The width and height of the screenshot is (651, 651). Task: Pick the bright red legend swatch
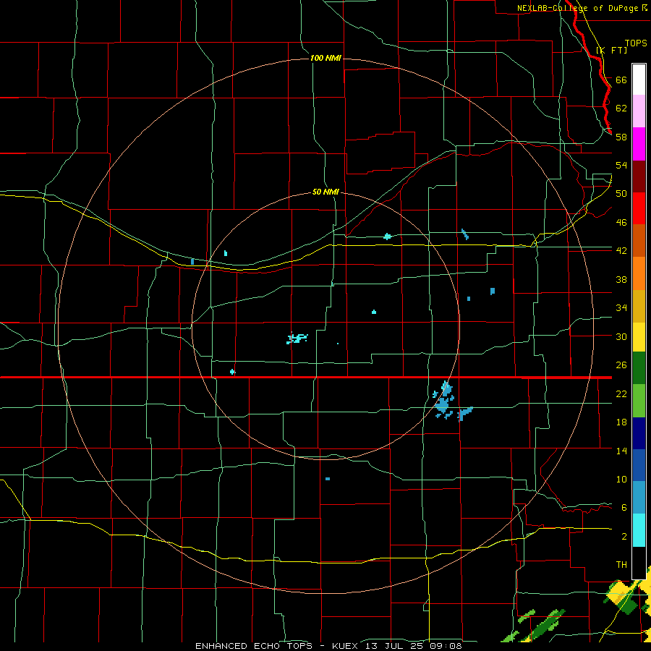(639, 208)
